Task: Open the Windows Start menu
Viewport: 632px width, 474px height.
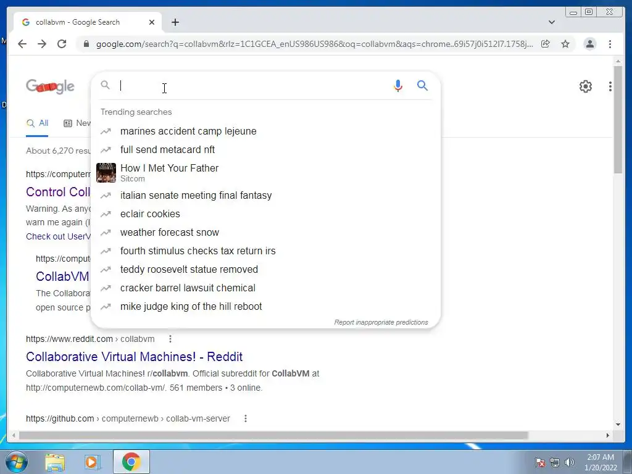Action: click(x=15, y=462)
